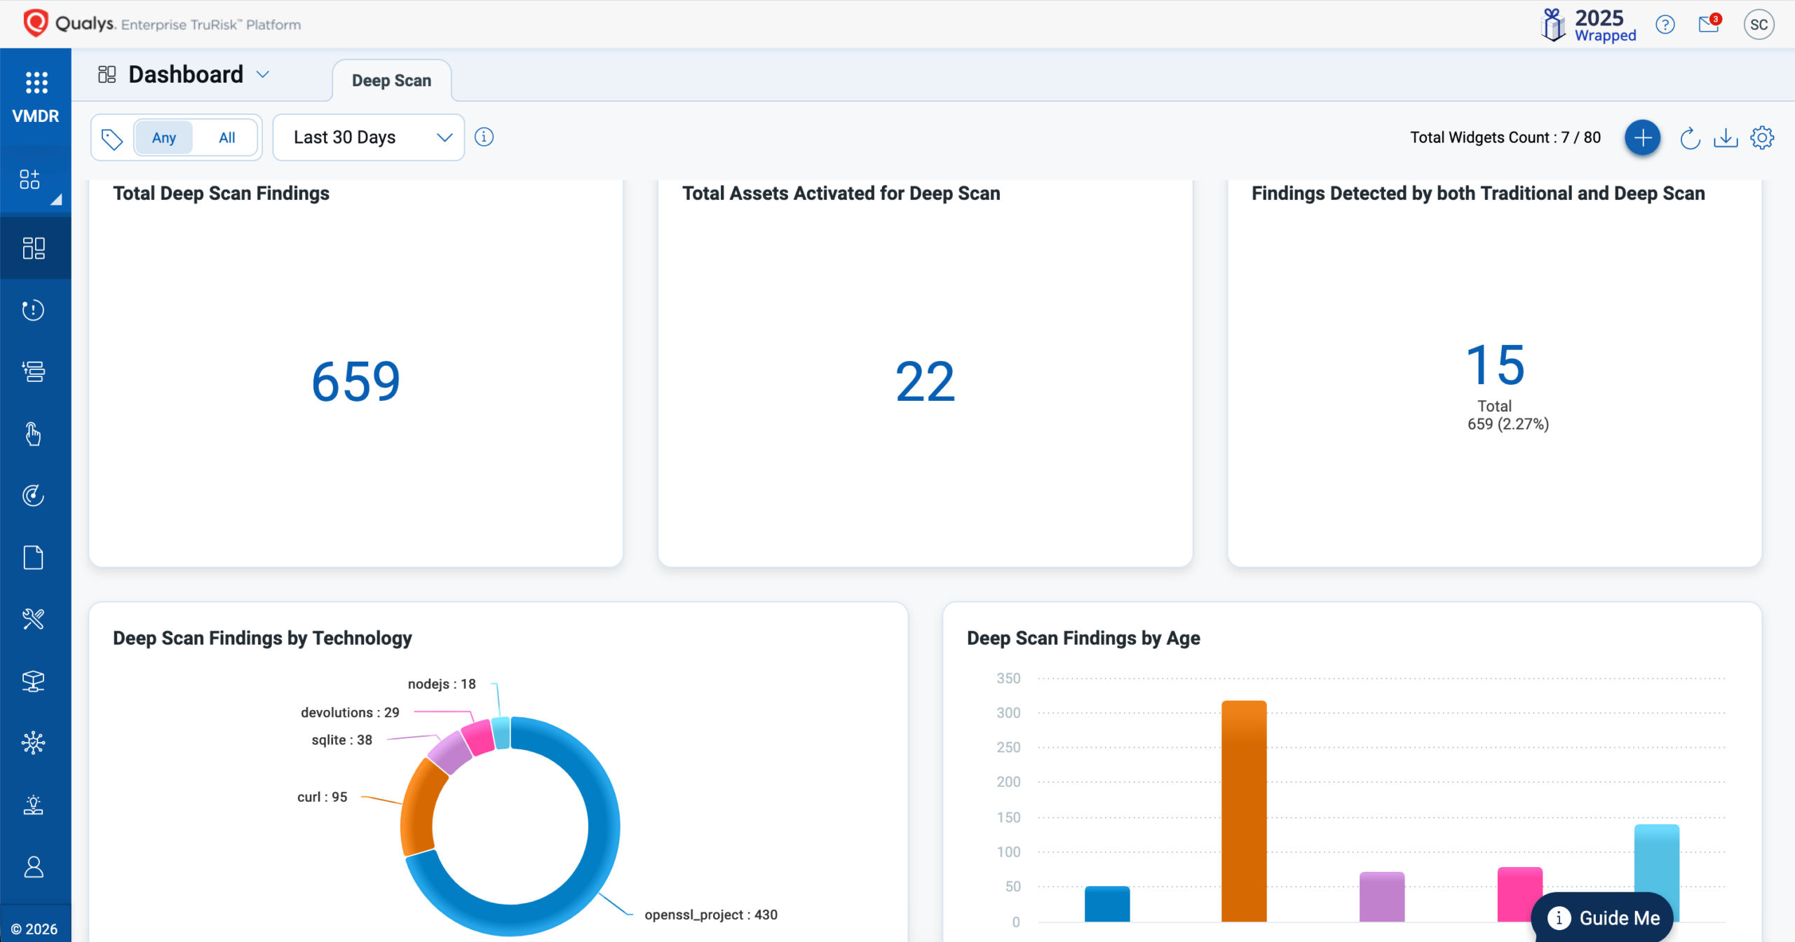The height and width of the screenshot is (942, 1795).
Task: Open the 2025 Wrapped link
Action: [x=1589, y=25]
